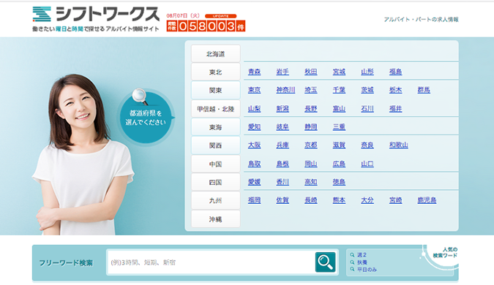Select the popular keyword 扶養
This screenshot has height=285, width=494.
point(362,262)
